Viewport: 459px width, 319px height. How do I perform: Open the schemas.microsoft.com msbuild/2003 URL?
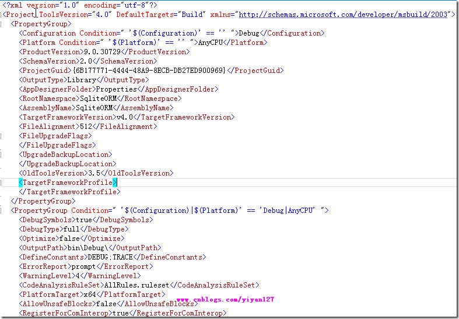pyautogui.click(x=343, y=15)
